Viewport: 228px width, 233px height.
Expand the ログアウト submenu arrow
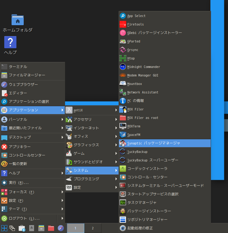tap(62, 218)
